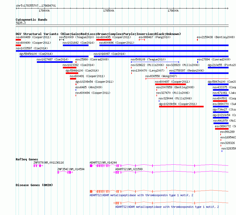
Task: Open nsv328920 (Mills2006) variant label
Action: [183, 65]
